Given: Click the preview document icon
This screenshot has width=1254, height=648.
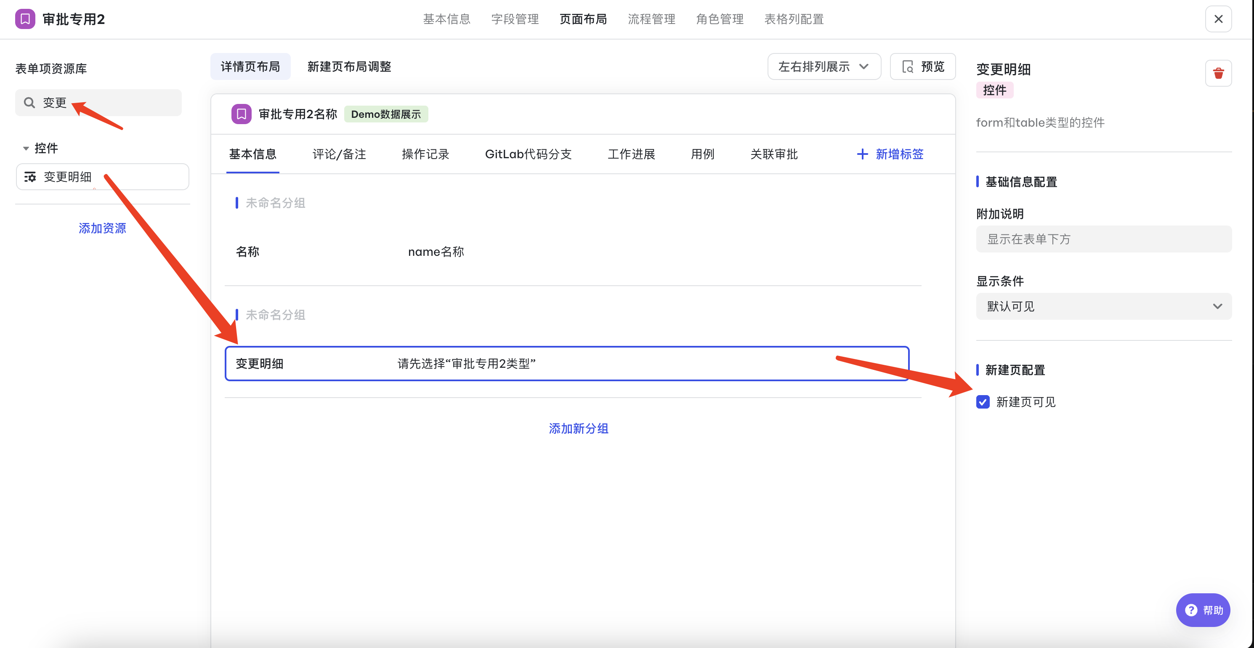Looking at the screenshot, I should (908, 67).
